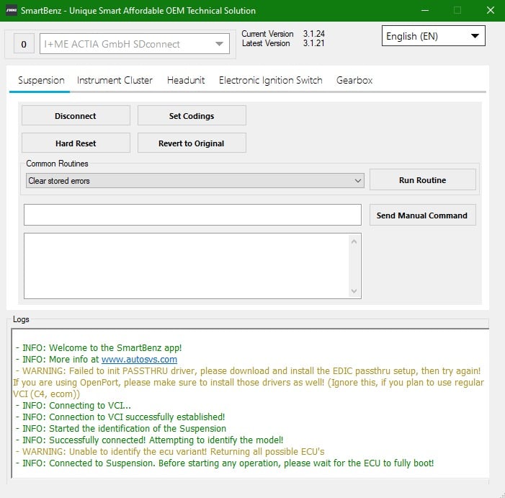Select the Gearbox tab
Screen dimensions: 505x498
(x=354, y=80)
